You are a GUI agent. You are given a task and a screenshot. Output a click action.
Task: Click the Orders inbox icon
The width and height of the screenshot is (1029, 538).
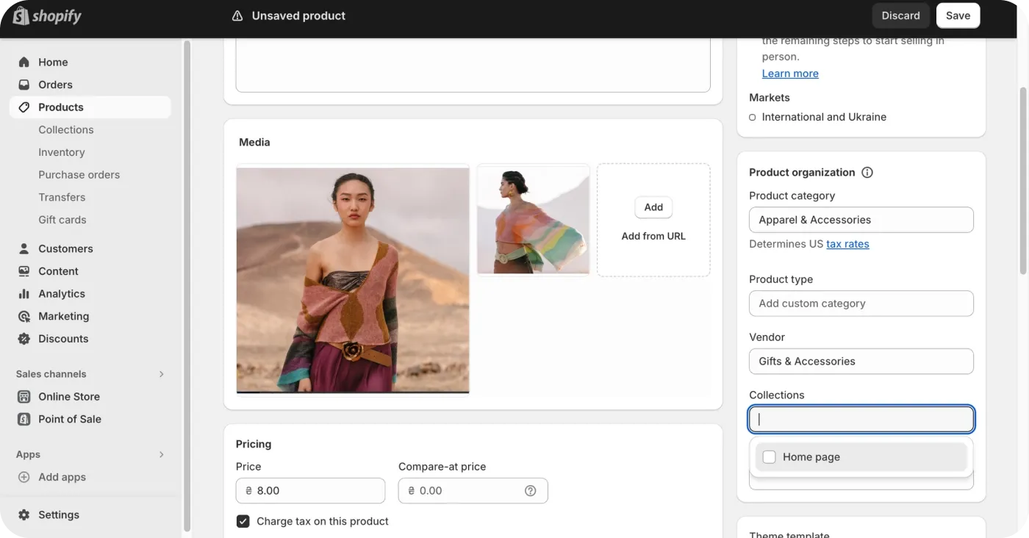click(x=24, y=85)
